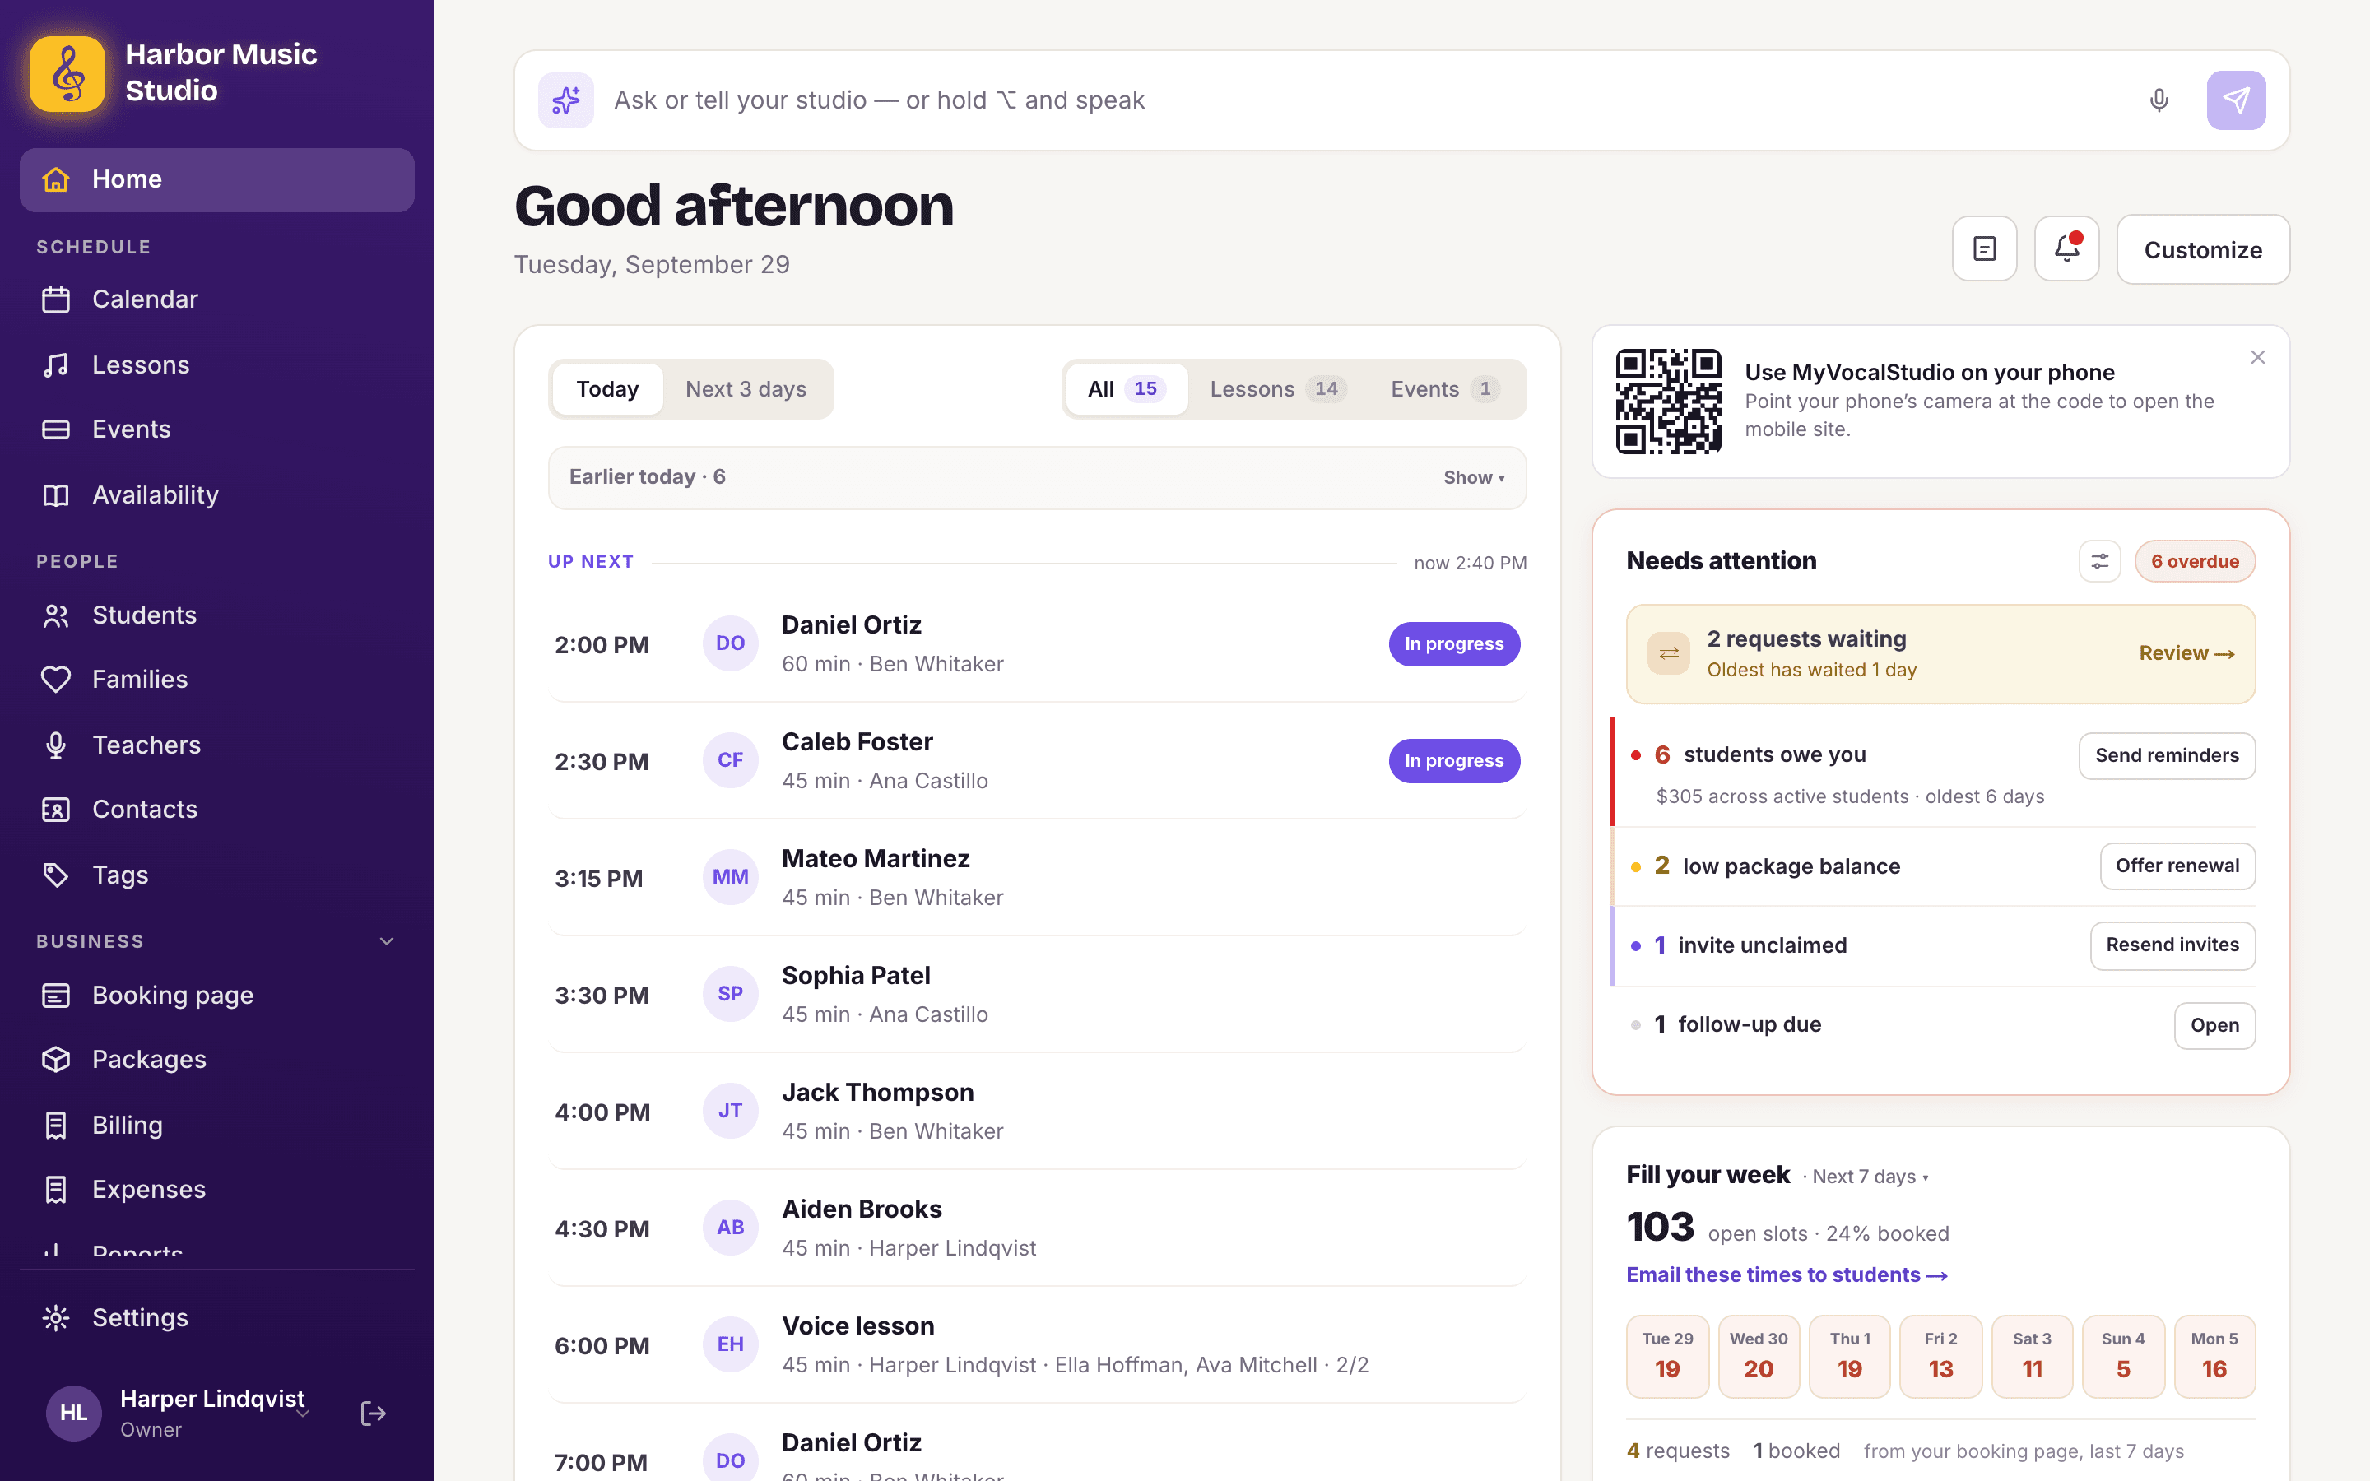This screenshot has height=1481, width=2370.
Task: Switch schedule to Today
Action: click(607, 389)
